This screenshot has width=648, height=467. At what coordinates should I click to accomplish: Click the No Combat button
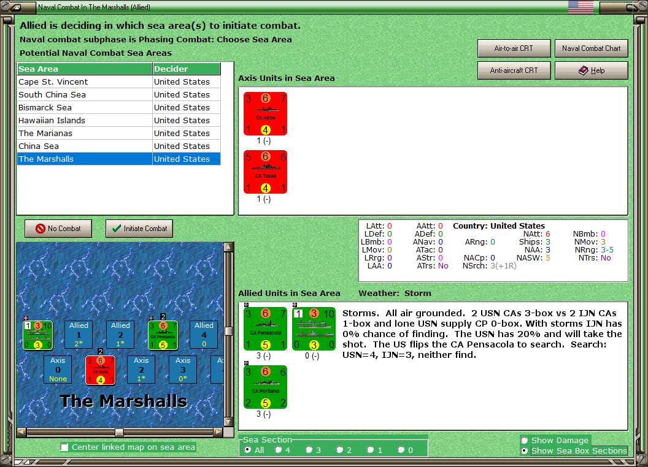click(x=58, y=229)
